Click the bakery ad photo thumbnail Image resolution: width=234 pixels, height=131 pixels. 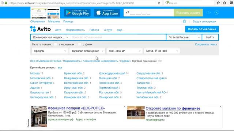click(39, 116)
